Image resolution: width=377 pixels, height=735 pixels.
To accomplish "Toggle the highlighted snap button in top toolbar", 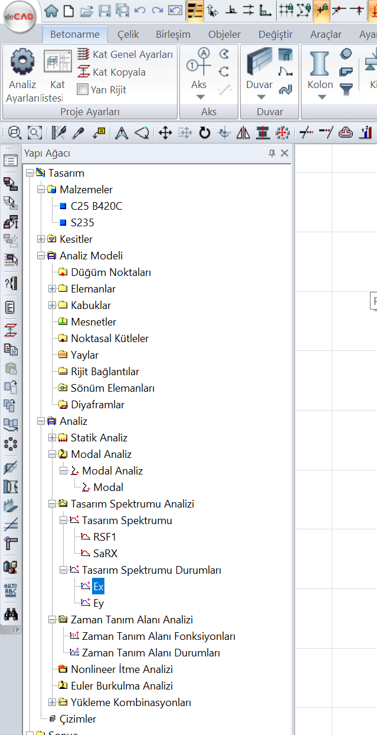I will [x=321, y=10].
